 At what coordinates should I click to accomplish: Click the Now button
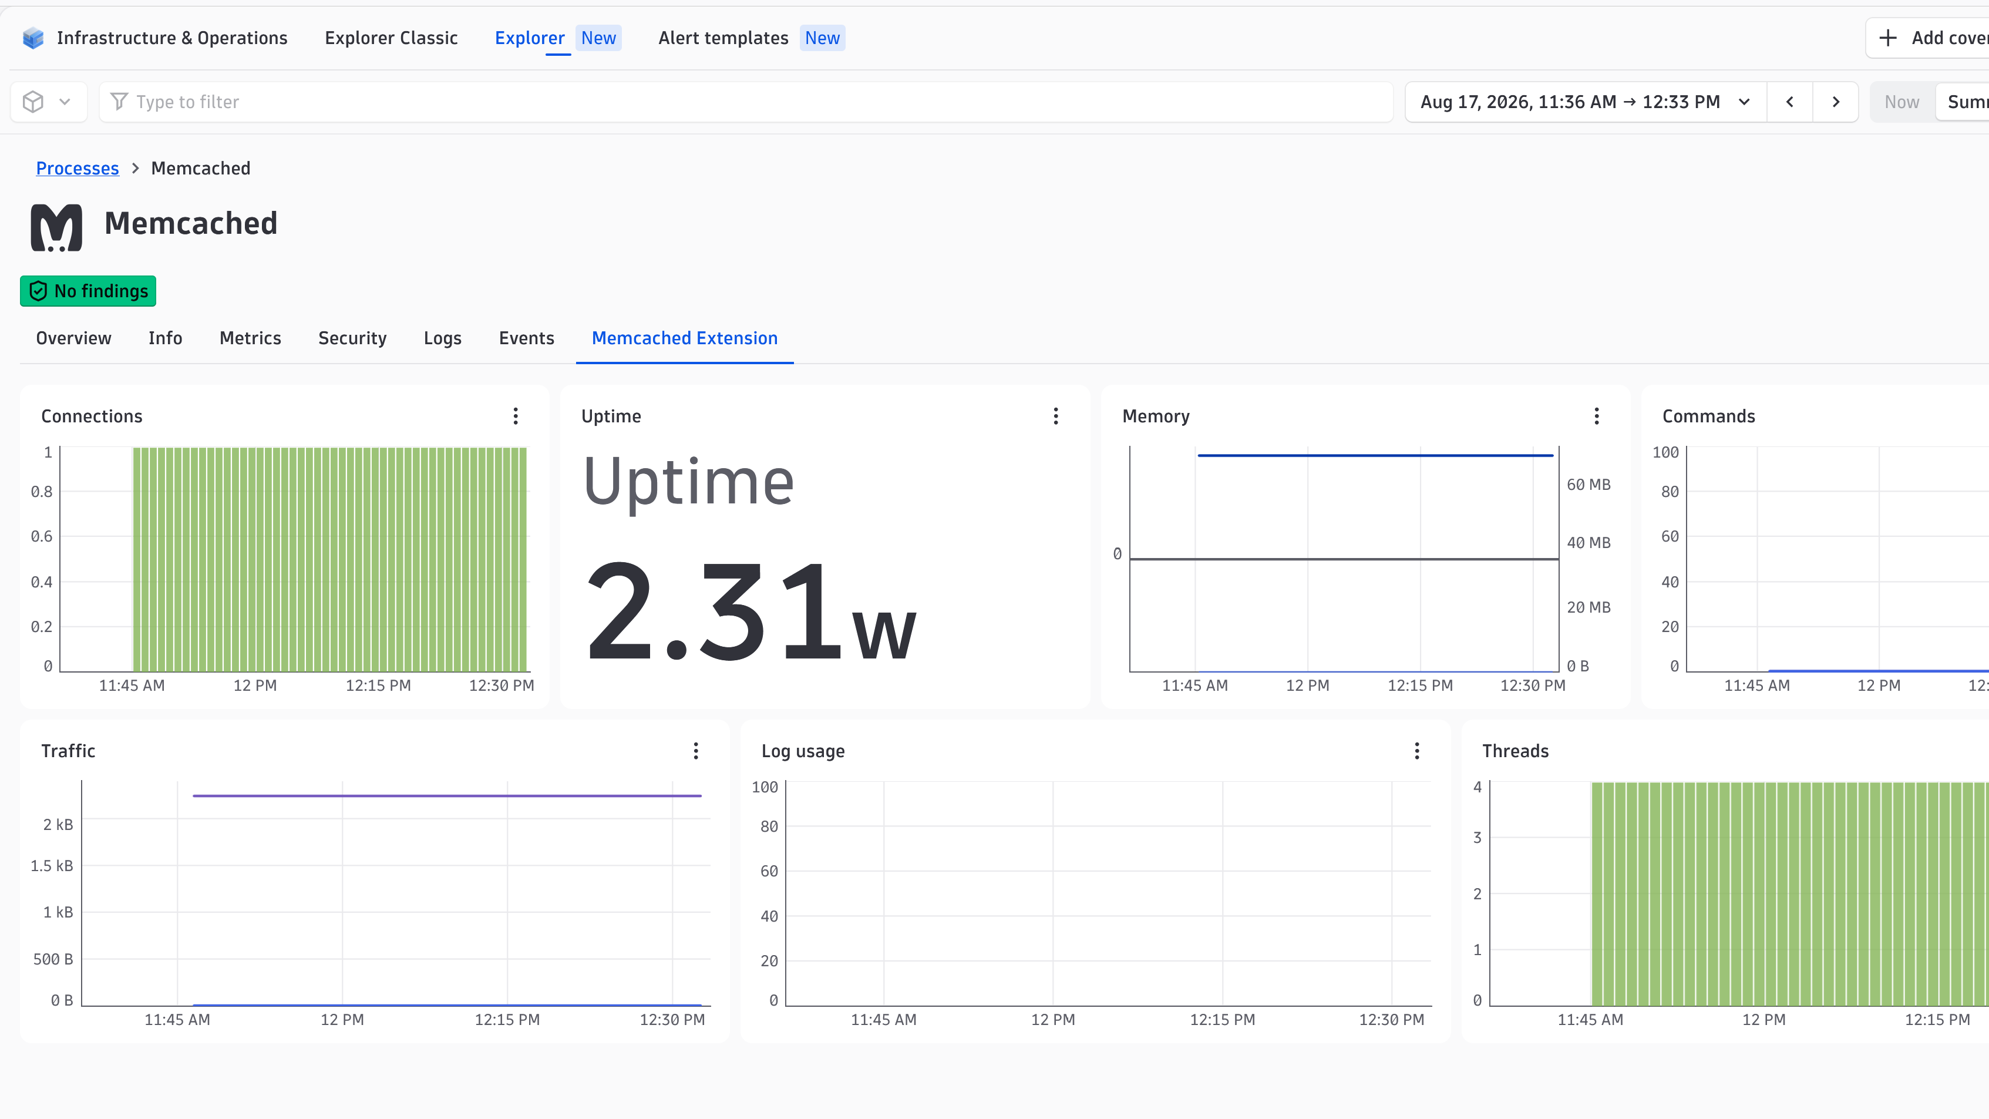[1902, 102]
